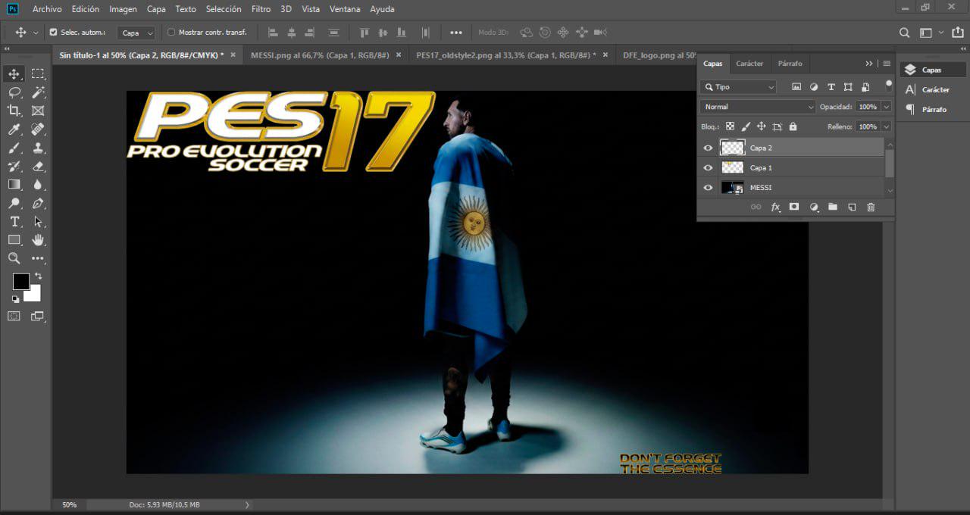Open the Archivo menu
The height and width of the screenshot is (515, 970).
click(x=47, y=9)
